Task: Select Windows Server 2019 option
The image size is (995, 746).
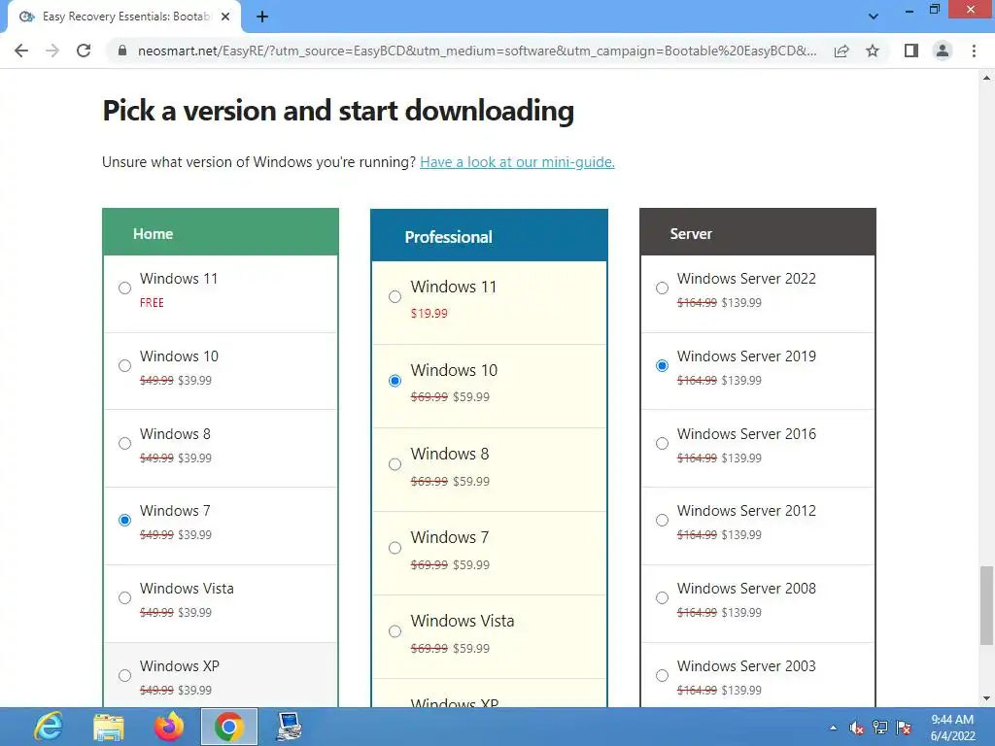Action: 662,366
